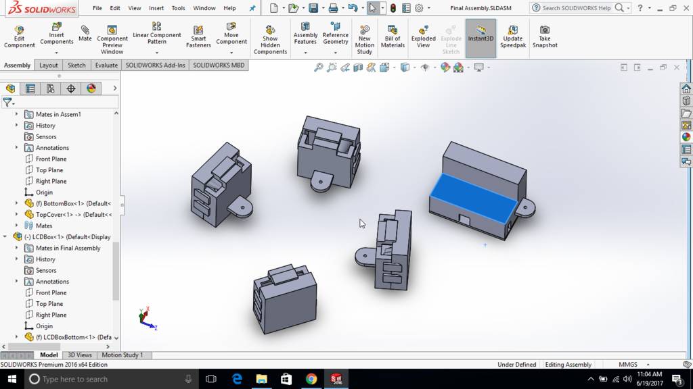The width and height of the screenshot is (693, 389).
Task: Open Component Preview Window
Action: pos(112,40)
